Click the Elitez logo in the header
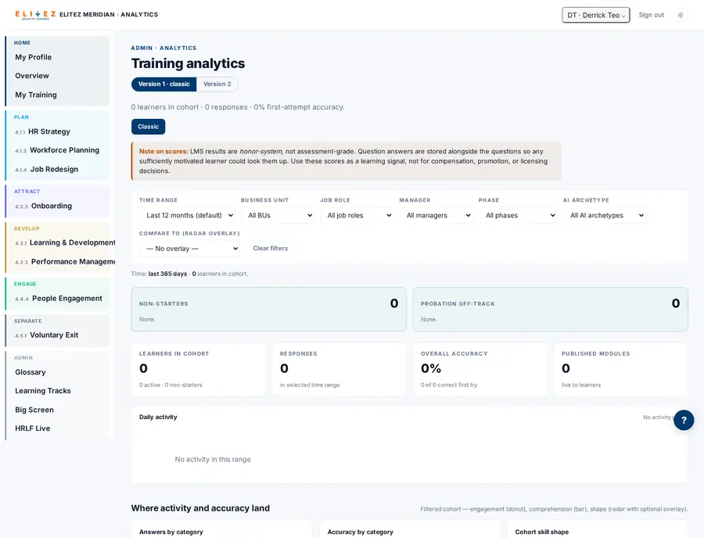The height and width of the screenshot is (538, 704). pyautogui.click(x=35, y=15)
